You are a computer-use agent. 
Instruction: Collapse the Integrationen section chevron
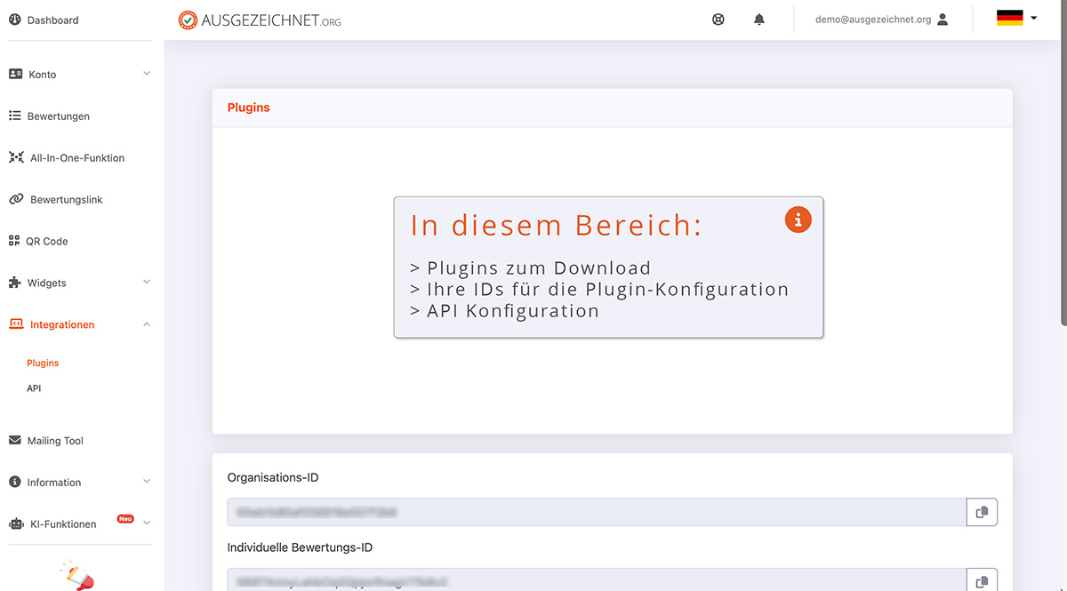[147, 324]
